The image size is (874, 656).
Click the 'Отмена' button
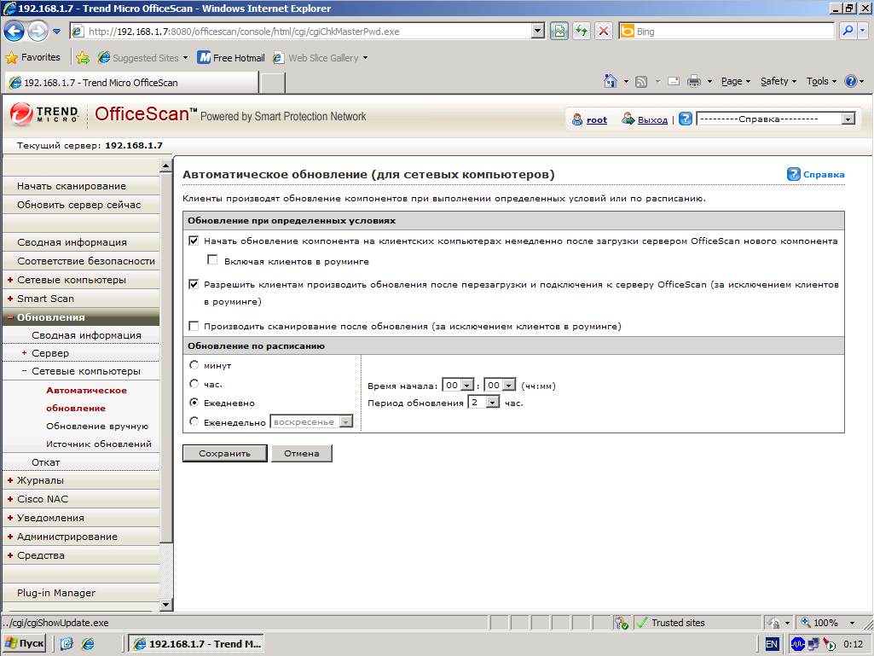tap(302, 454)
